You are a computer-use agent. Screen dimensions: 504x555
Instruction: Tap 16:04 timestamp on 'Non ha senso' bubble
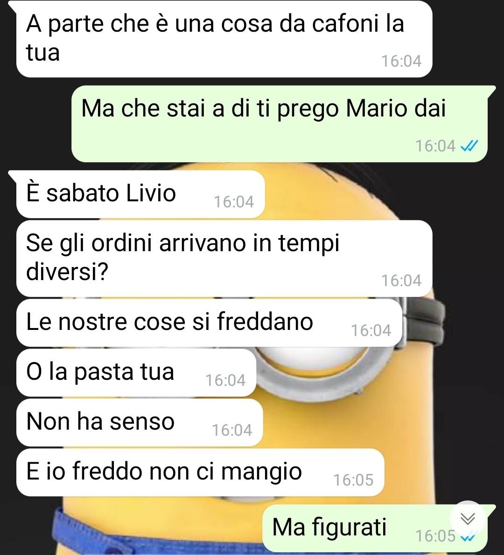[x=232, y=430]
